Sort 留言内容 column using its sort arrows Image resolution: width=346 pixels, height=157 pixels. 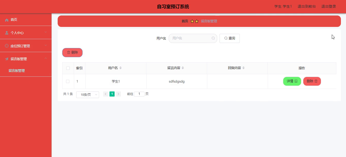(183, 68)
